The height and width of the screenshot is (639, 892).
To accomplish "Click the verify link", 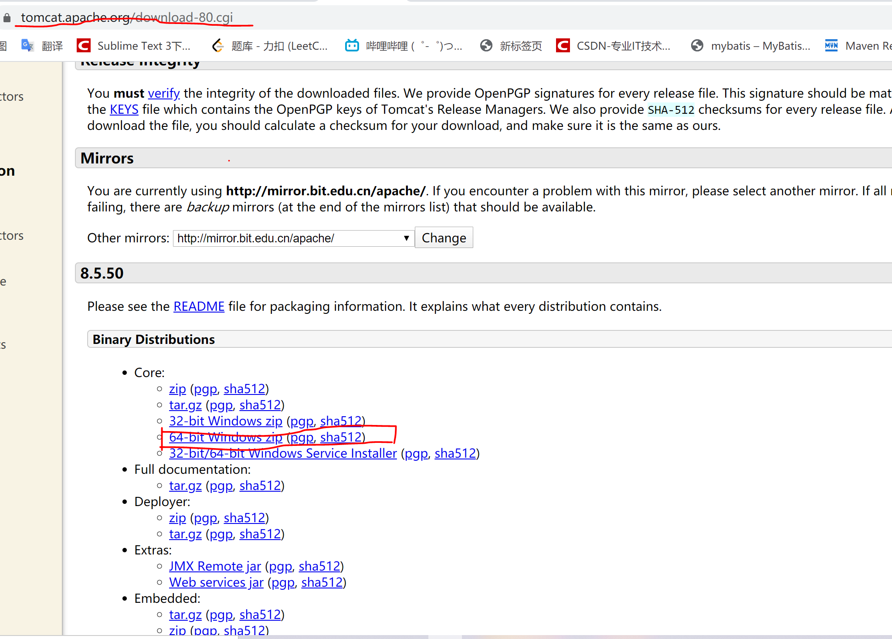I will pos(164,93).
